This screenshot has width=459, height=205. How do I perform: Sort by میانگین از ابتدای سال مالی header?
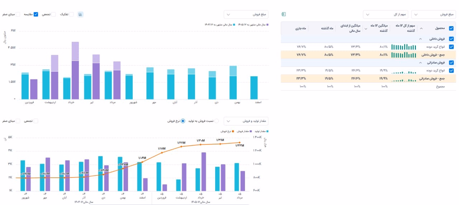(x=350, y=28)
